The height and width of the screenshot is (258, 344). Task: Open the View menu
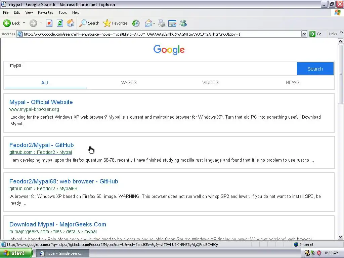(29, 12)
